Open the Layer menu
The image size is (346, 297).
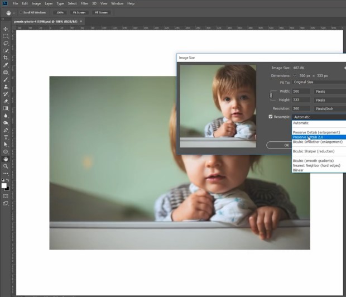click(x=49, y=3)
